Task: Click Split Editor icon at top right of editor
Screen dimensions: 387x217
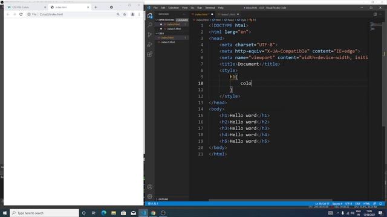Action: [375, 14]
